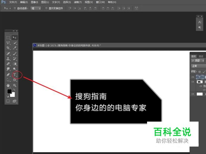Select the Smudge tool

click(8, 69)
